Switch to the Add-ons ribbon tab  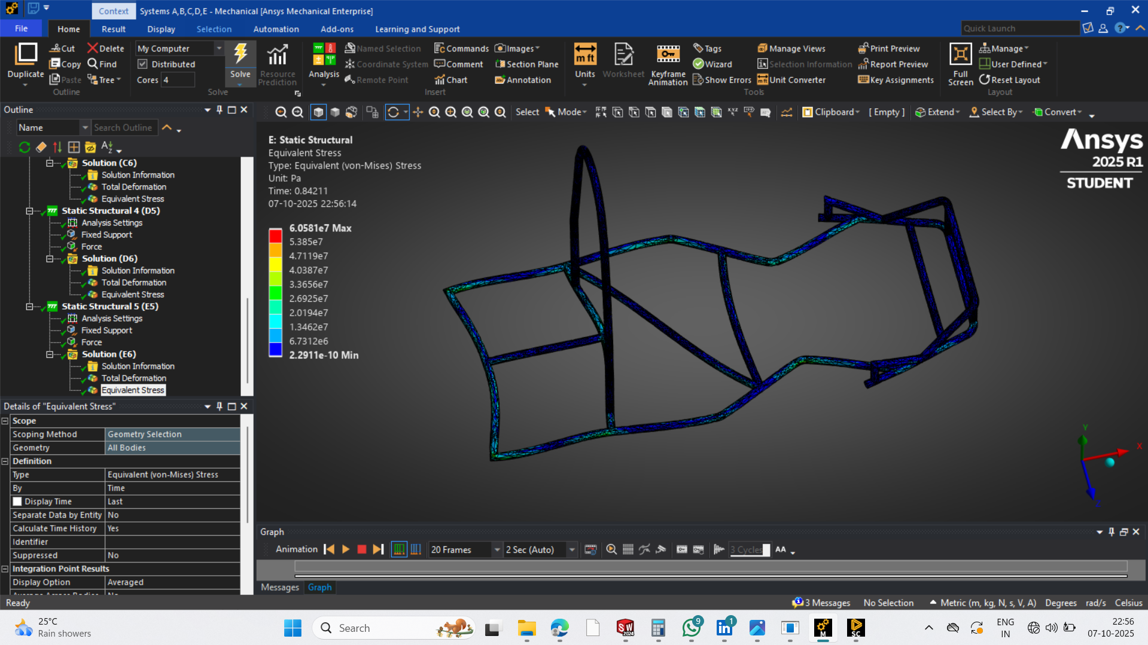coord(337,29)
